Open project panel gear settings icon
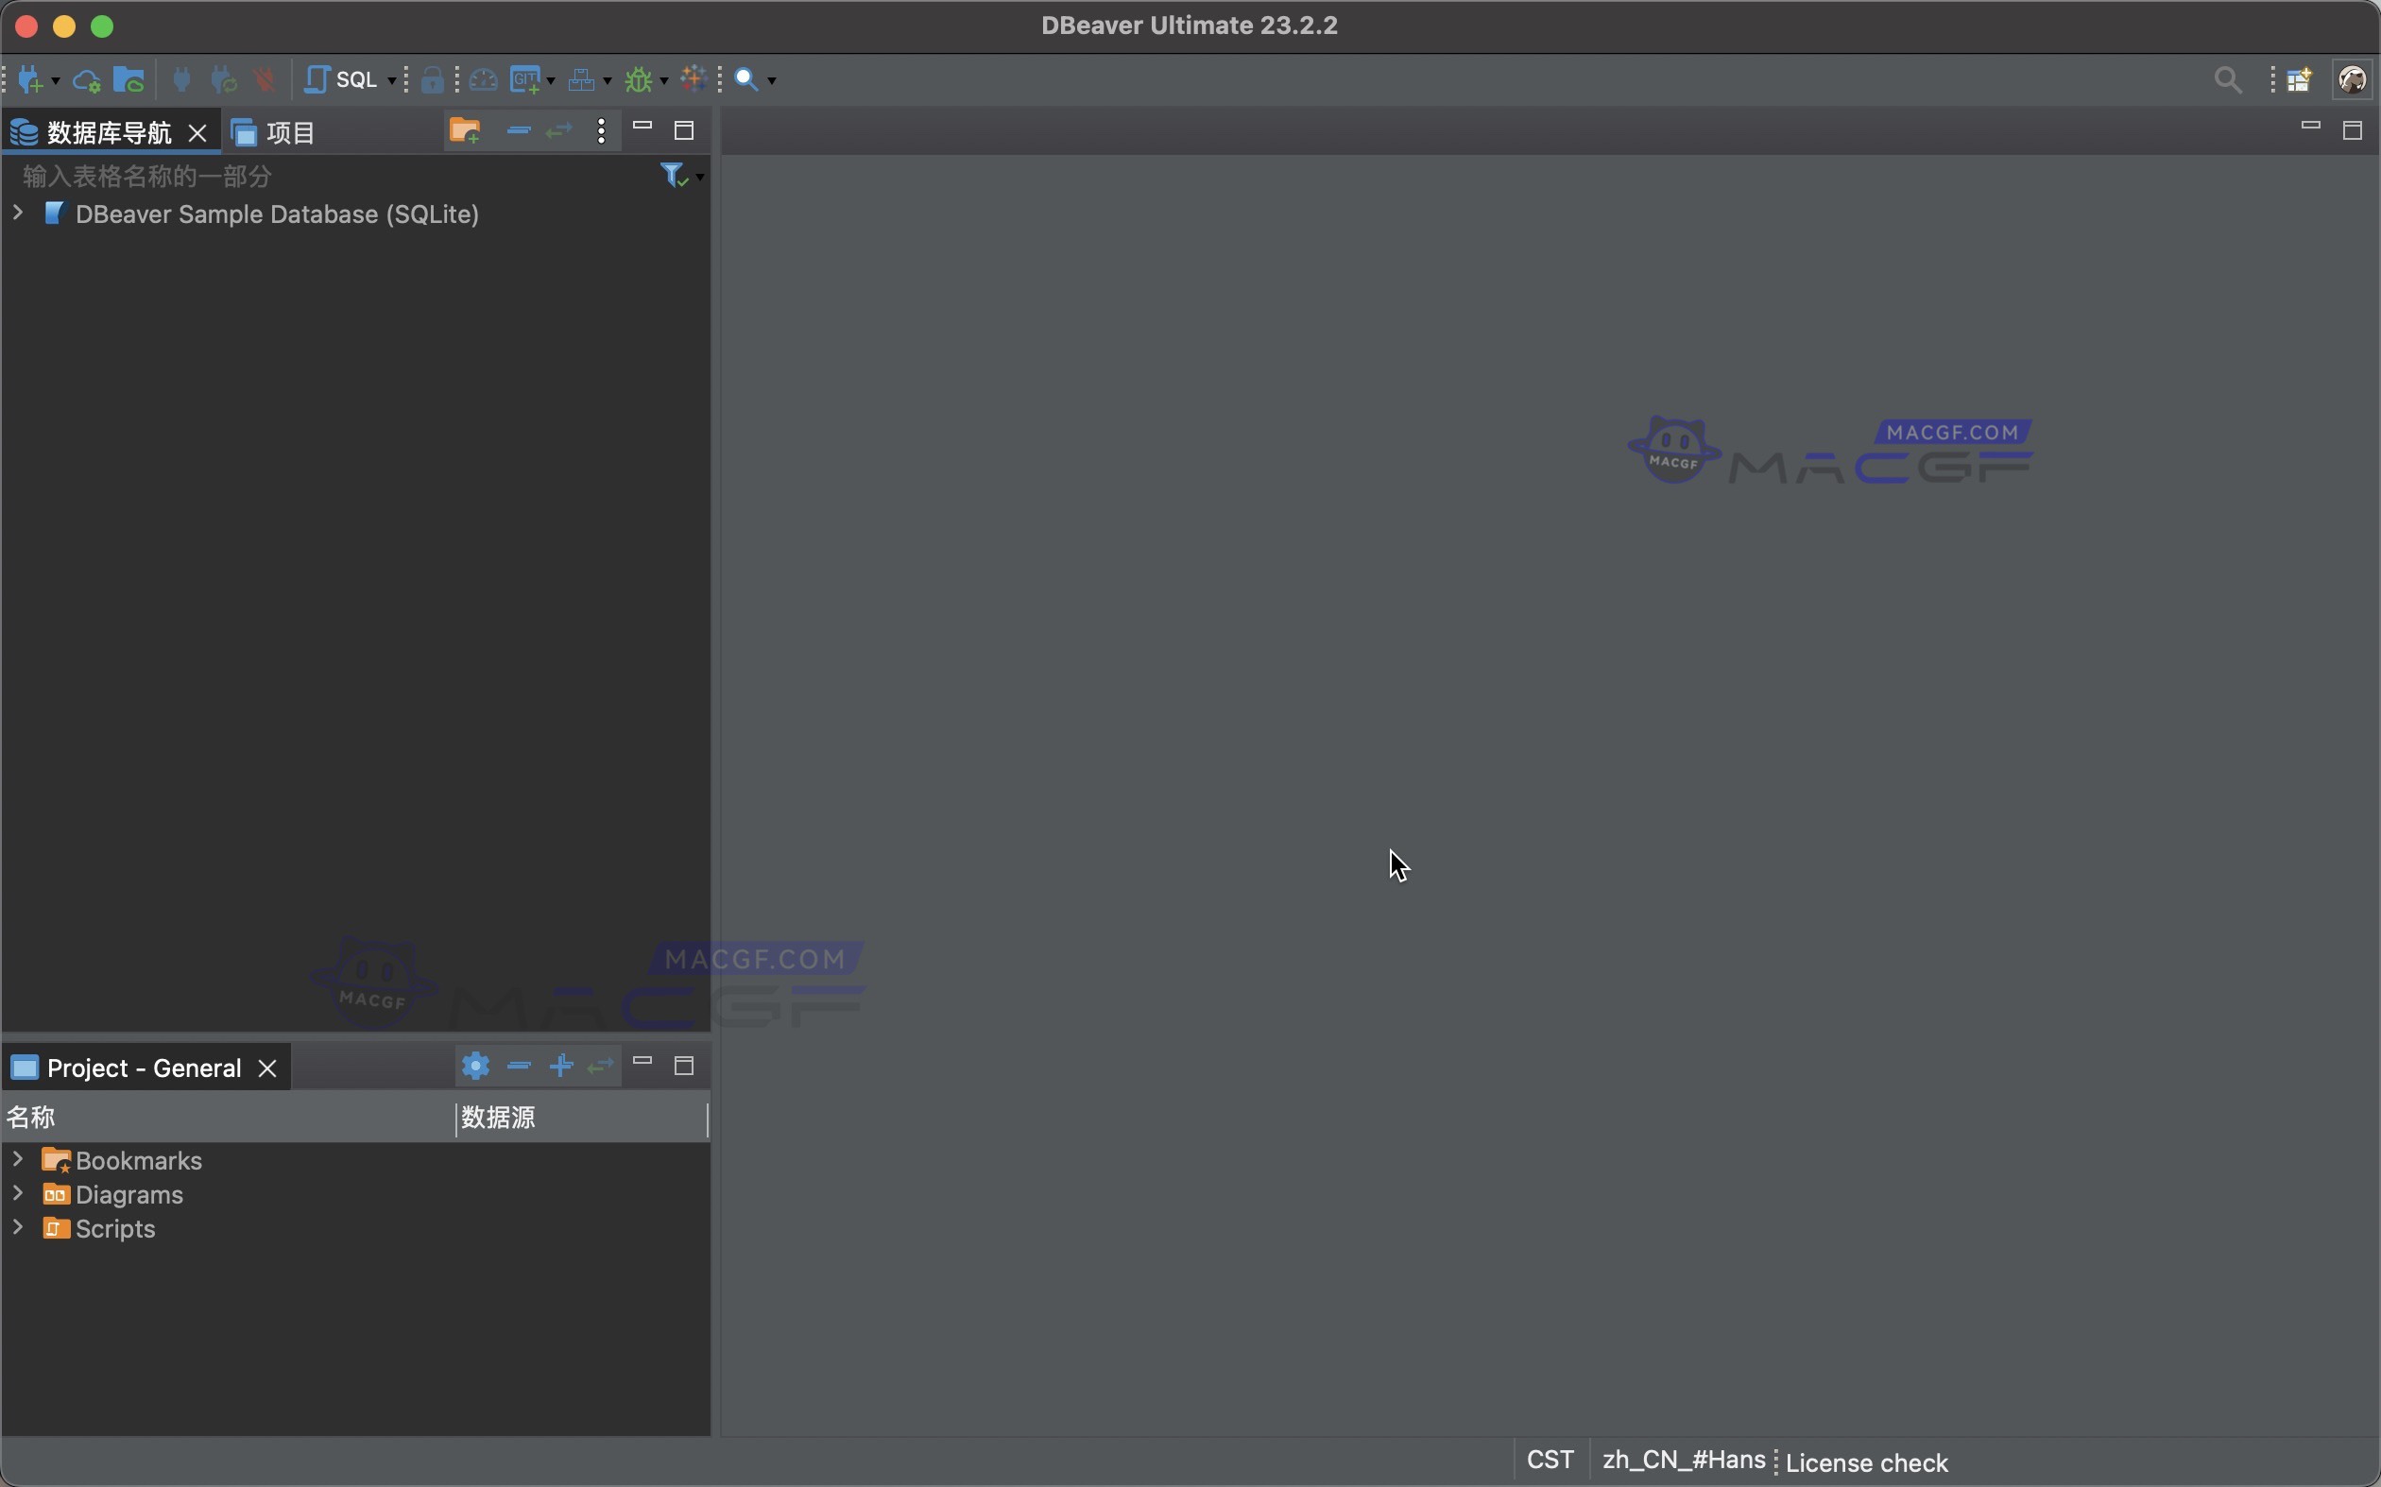 (x=476, y=1066)
